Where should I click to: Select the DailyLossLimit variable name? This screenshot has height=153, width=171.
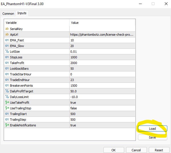pyautogui.click(x=19, y=97)
